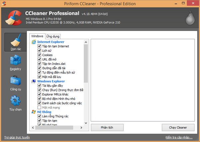
Task: Uncheck Danh sách các bước công việc
Action: 39,103
